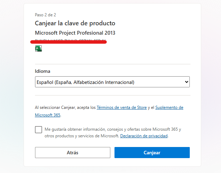The height and width of the screenshot is (173, 221).
Task: Open the Idioma language dropdown
Action: coord(112,82)
